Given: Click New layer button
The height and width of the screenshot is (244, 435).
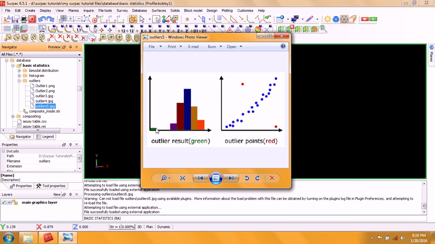Looking at the screenshot, I should tap(57, 195).
